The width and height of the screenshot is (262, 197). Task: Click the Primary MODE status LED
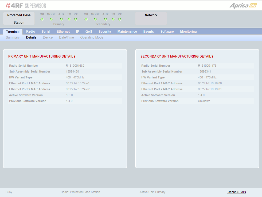pyautogui.click(x=51, y=19)
